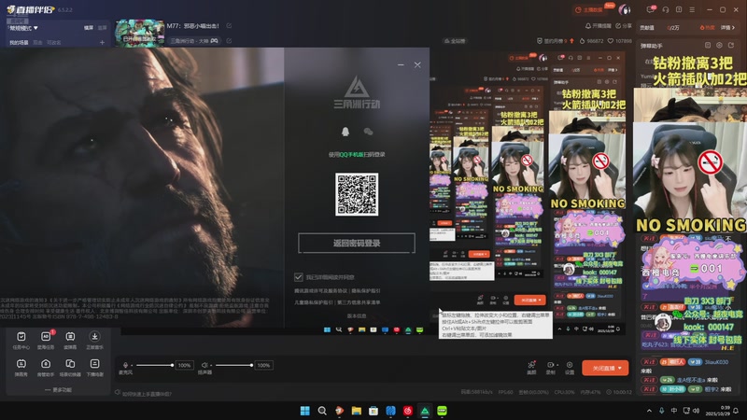The width and height of the screenshot is (747, 420).
Task: Click the beauty effects icon left of record
Action: point(531,367)
